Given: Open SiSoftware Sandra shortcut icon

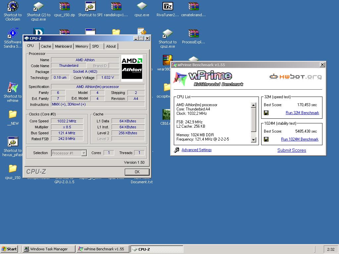Looking at the screenshot, I should 13,33.
